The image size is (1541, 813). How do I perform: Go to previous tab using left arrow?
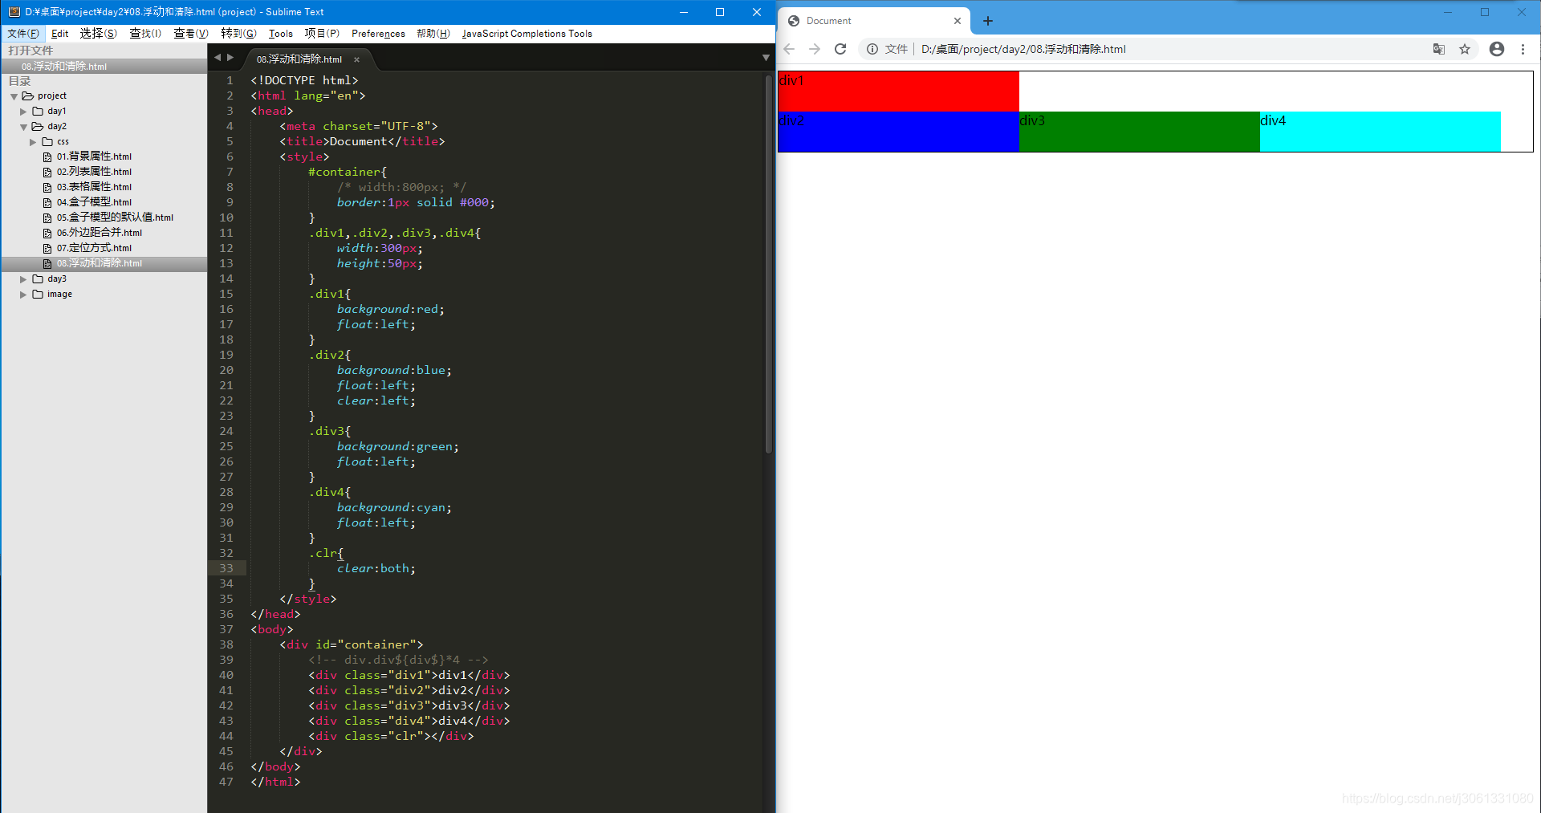217,58
